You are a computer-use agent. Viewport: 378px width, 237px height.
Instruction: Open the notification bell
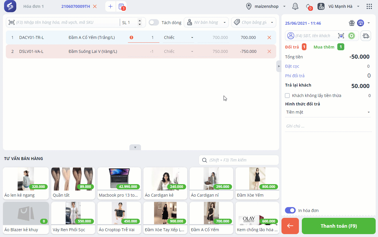pyautogui.click(x=295, y=6)
